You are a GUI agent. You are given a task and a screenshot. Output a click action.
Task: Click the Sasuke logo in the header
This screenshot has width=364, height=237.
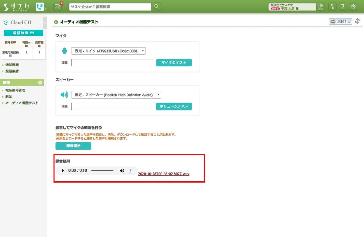[x=16, y=7]
